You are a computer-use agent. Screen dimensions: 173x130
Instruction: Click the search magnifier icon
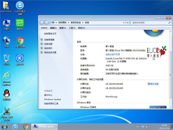(x=169, y=23)
